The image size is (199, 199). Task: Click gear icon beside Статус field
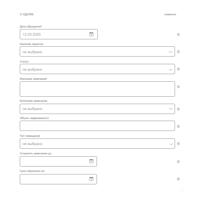[178, 69]
